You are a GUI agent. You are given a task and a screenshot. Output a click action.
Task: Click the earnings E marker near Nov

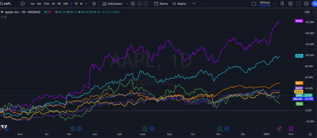(220, 128)
